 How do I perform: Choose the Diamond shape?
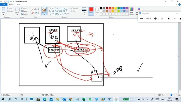[x=53, y=11]
